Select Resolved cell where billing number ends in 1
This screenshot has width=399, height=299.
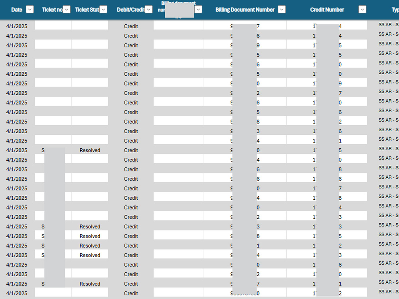(90, 246)
